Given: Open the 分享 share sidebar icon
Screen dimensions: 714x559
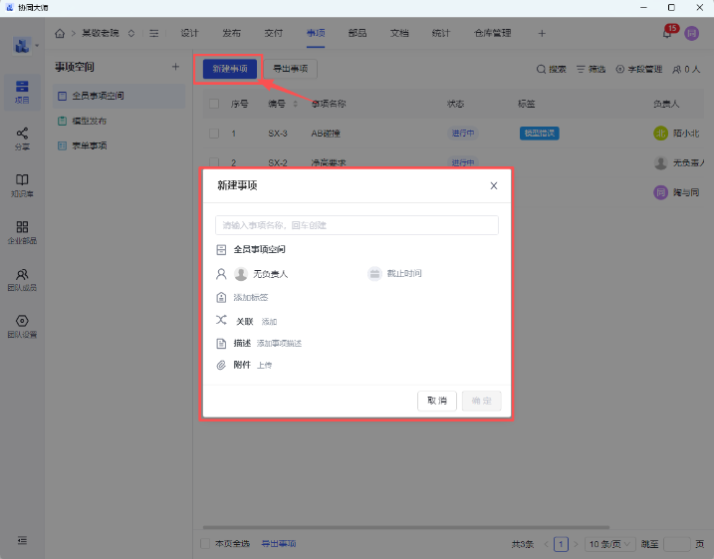Looking at the screenshot, I should point(21,138).
